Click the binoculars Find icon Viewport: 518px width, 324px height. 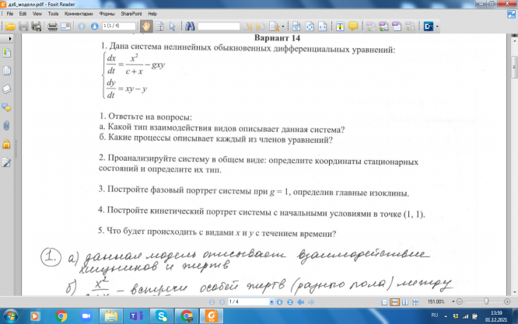coord(190,26)
